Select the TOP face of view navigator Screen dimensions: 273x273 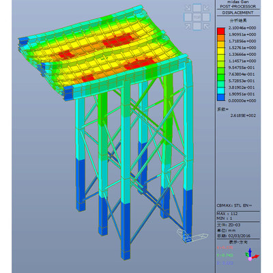pyautogui.click(x=197, y=17)
